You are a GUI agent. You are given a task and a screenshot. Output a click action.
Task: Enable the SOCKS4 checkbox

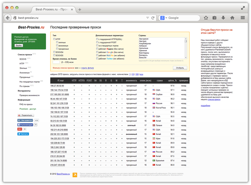54,52
